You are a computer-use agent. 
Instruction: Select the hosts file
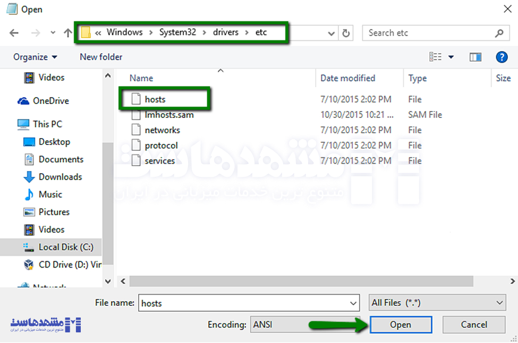155,99
